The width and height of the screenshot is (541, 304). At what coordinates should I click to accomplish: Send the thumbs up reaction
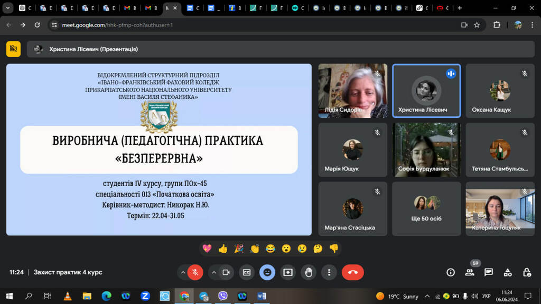coord(223,248)
